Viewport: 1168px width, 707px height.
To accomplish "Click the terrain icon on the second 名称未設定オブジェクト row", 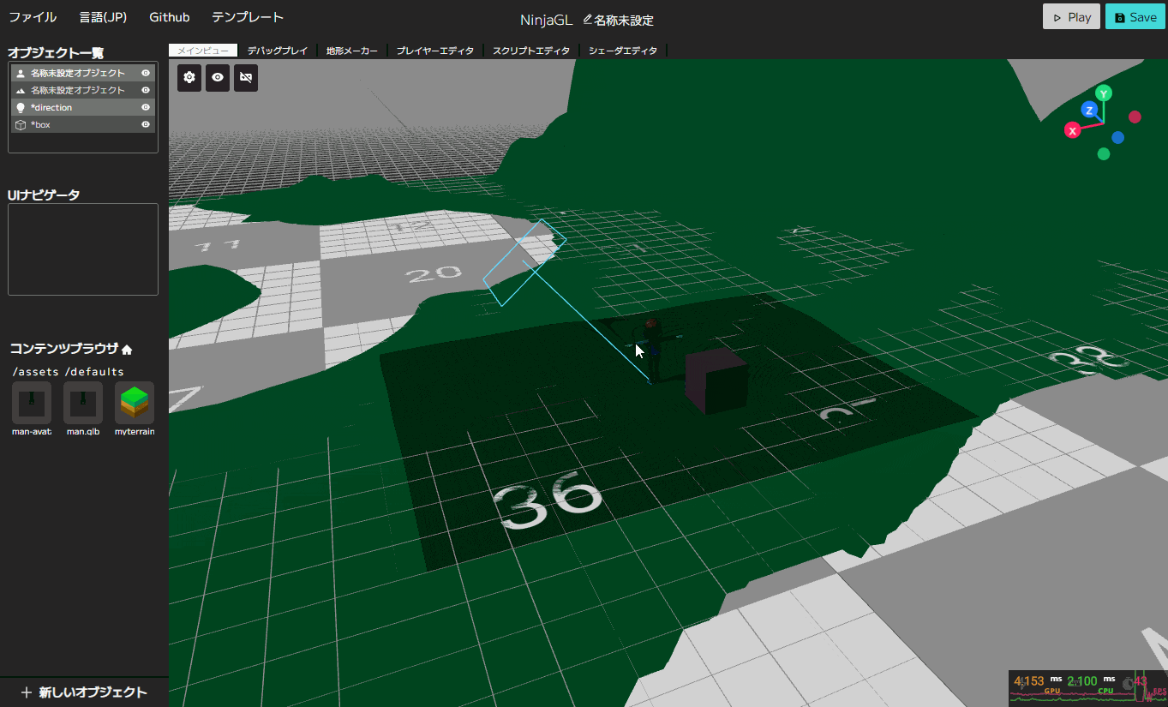I will pyautogui.click(x=19, y=90).
